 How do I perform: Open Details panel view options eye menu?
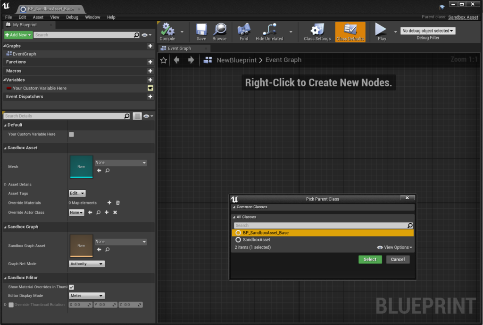coord(148,116)
